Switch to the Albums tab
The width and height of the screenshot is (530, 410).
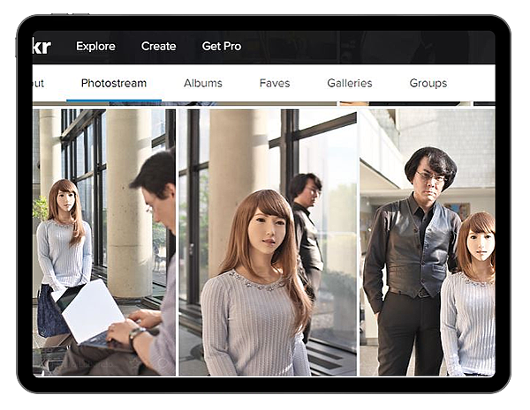203,83
